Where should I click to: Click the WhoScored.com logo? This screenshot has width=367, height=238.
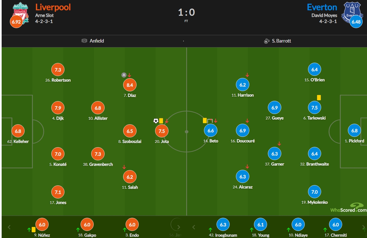pyautogui.click(x=348, y=208)
